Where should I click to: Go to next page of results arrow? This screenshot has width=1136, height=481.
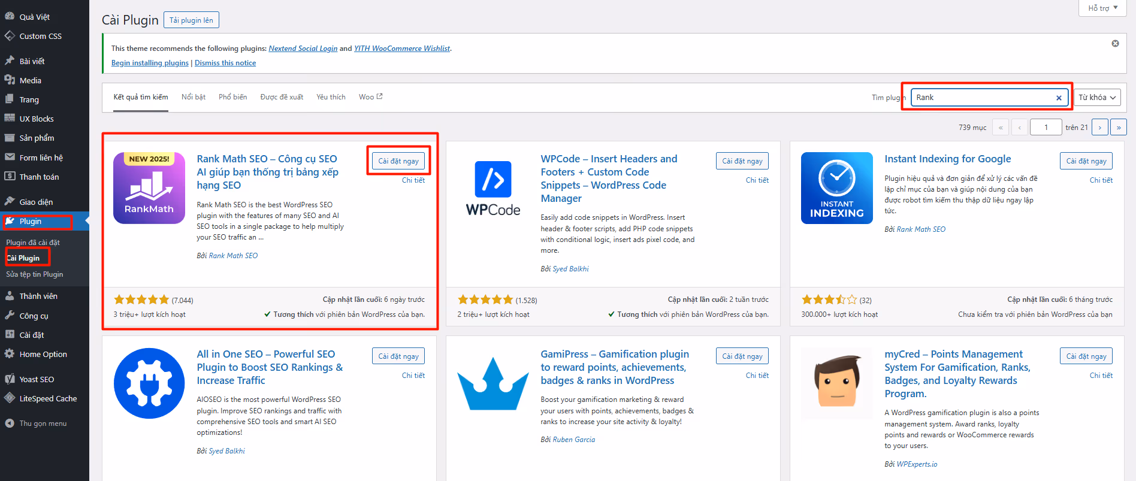point(1099,128)
